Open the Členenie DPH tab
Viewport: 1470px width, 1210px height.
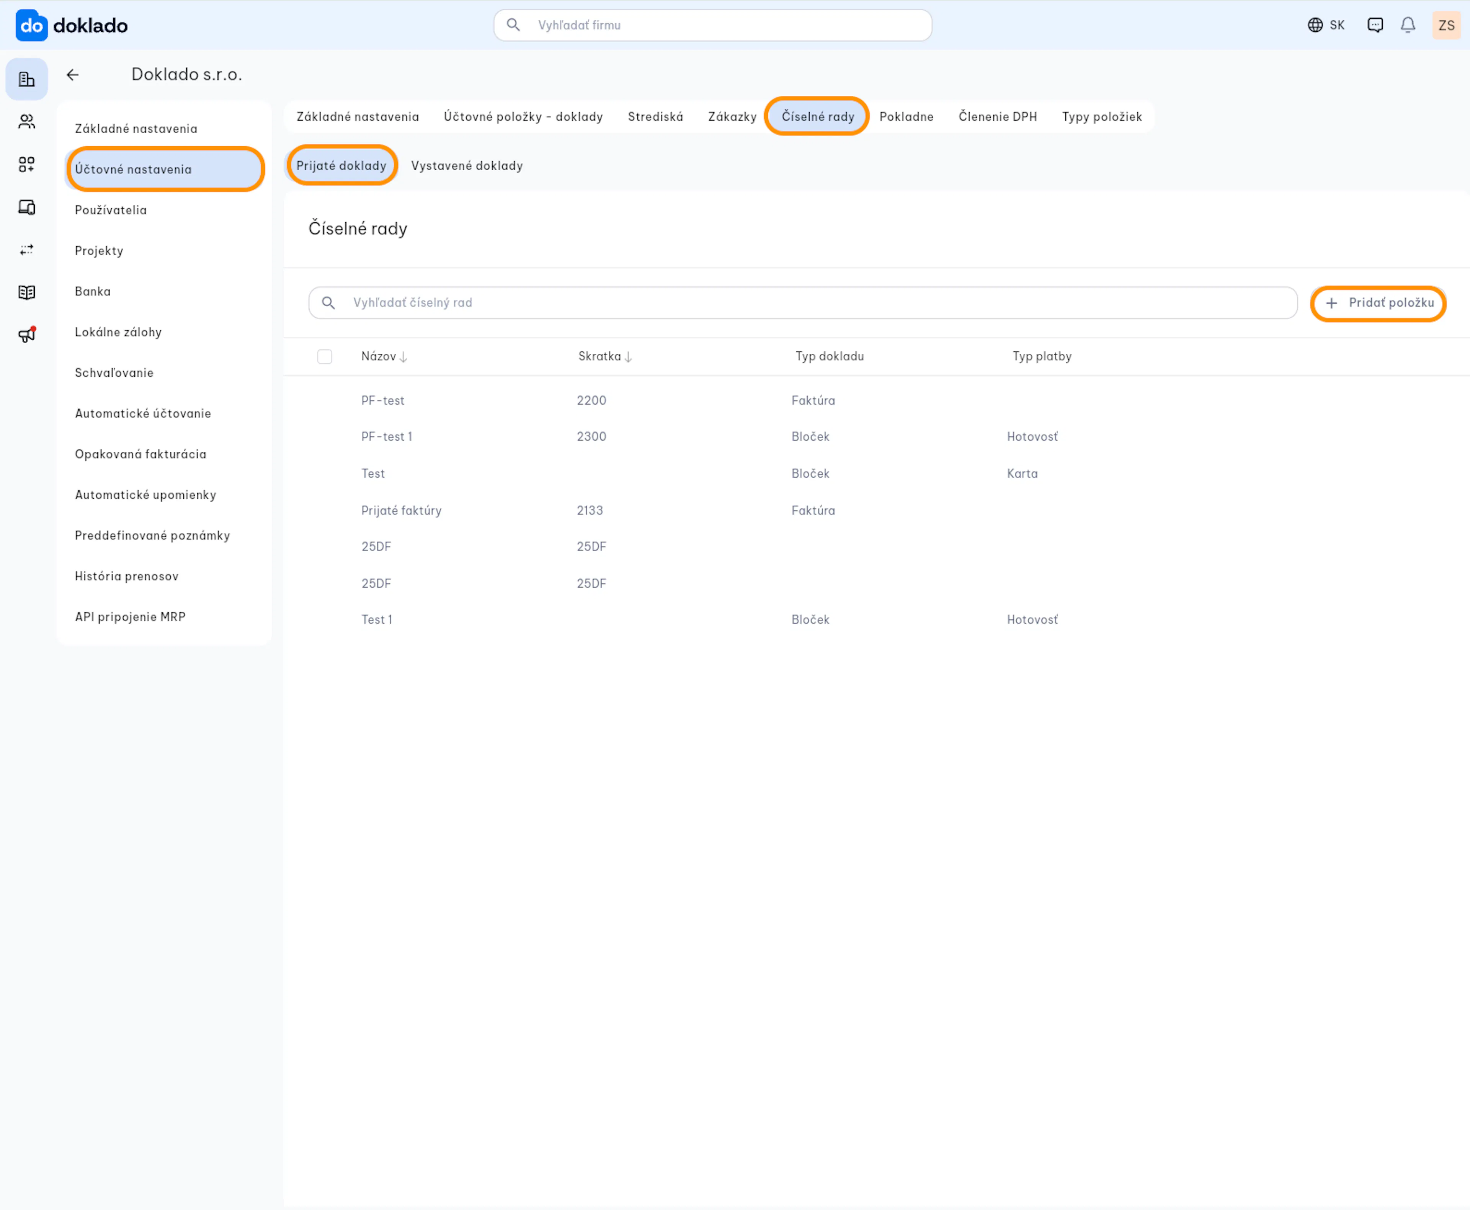click(998, 116)
